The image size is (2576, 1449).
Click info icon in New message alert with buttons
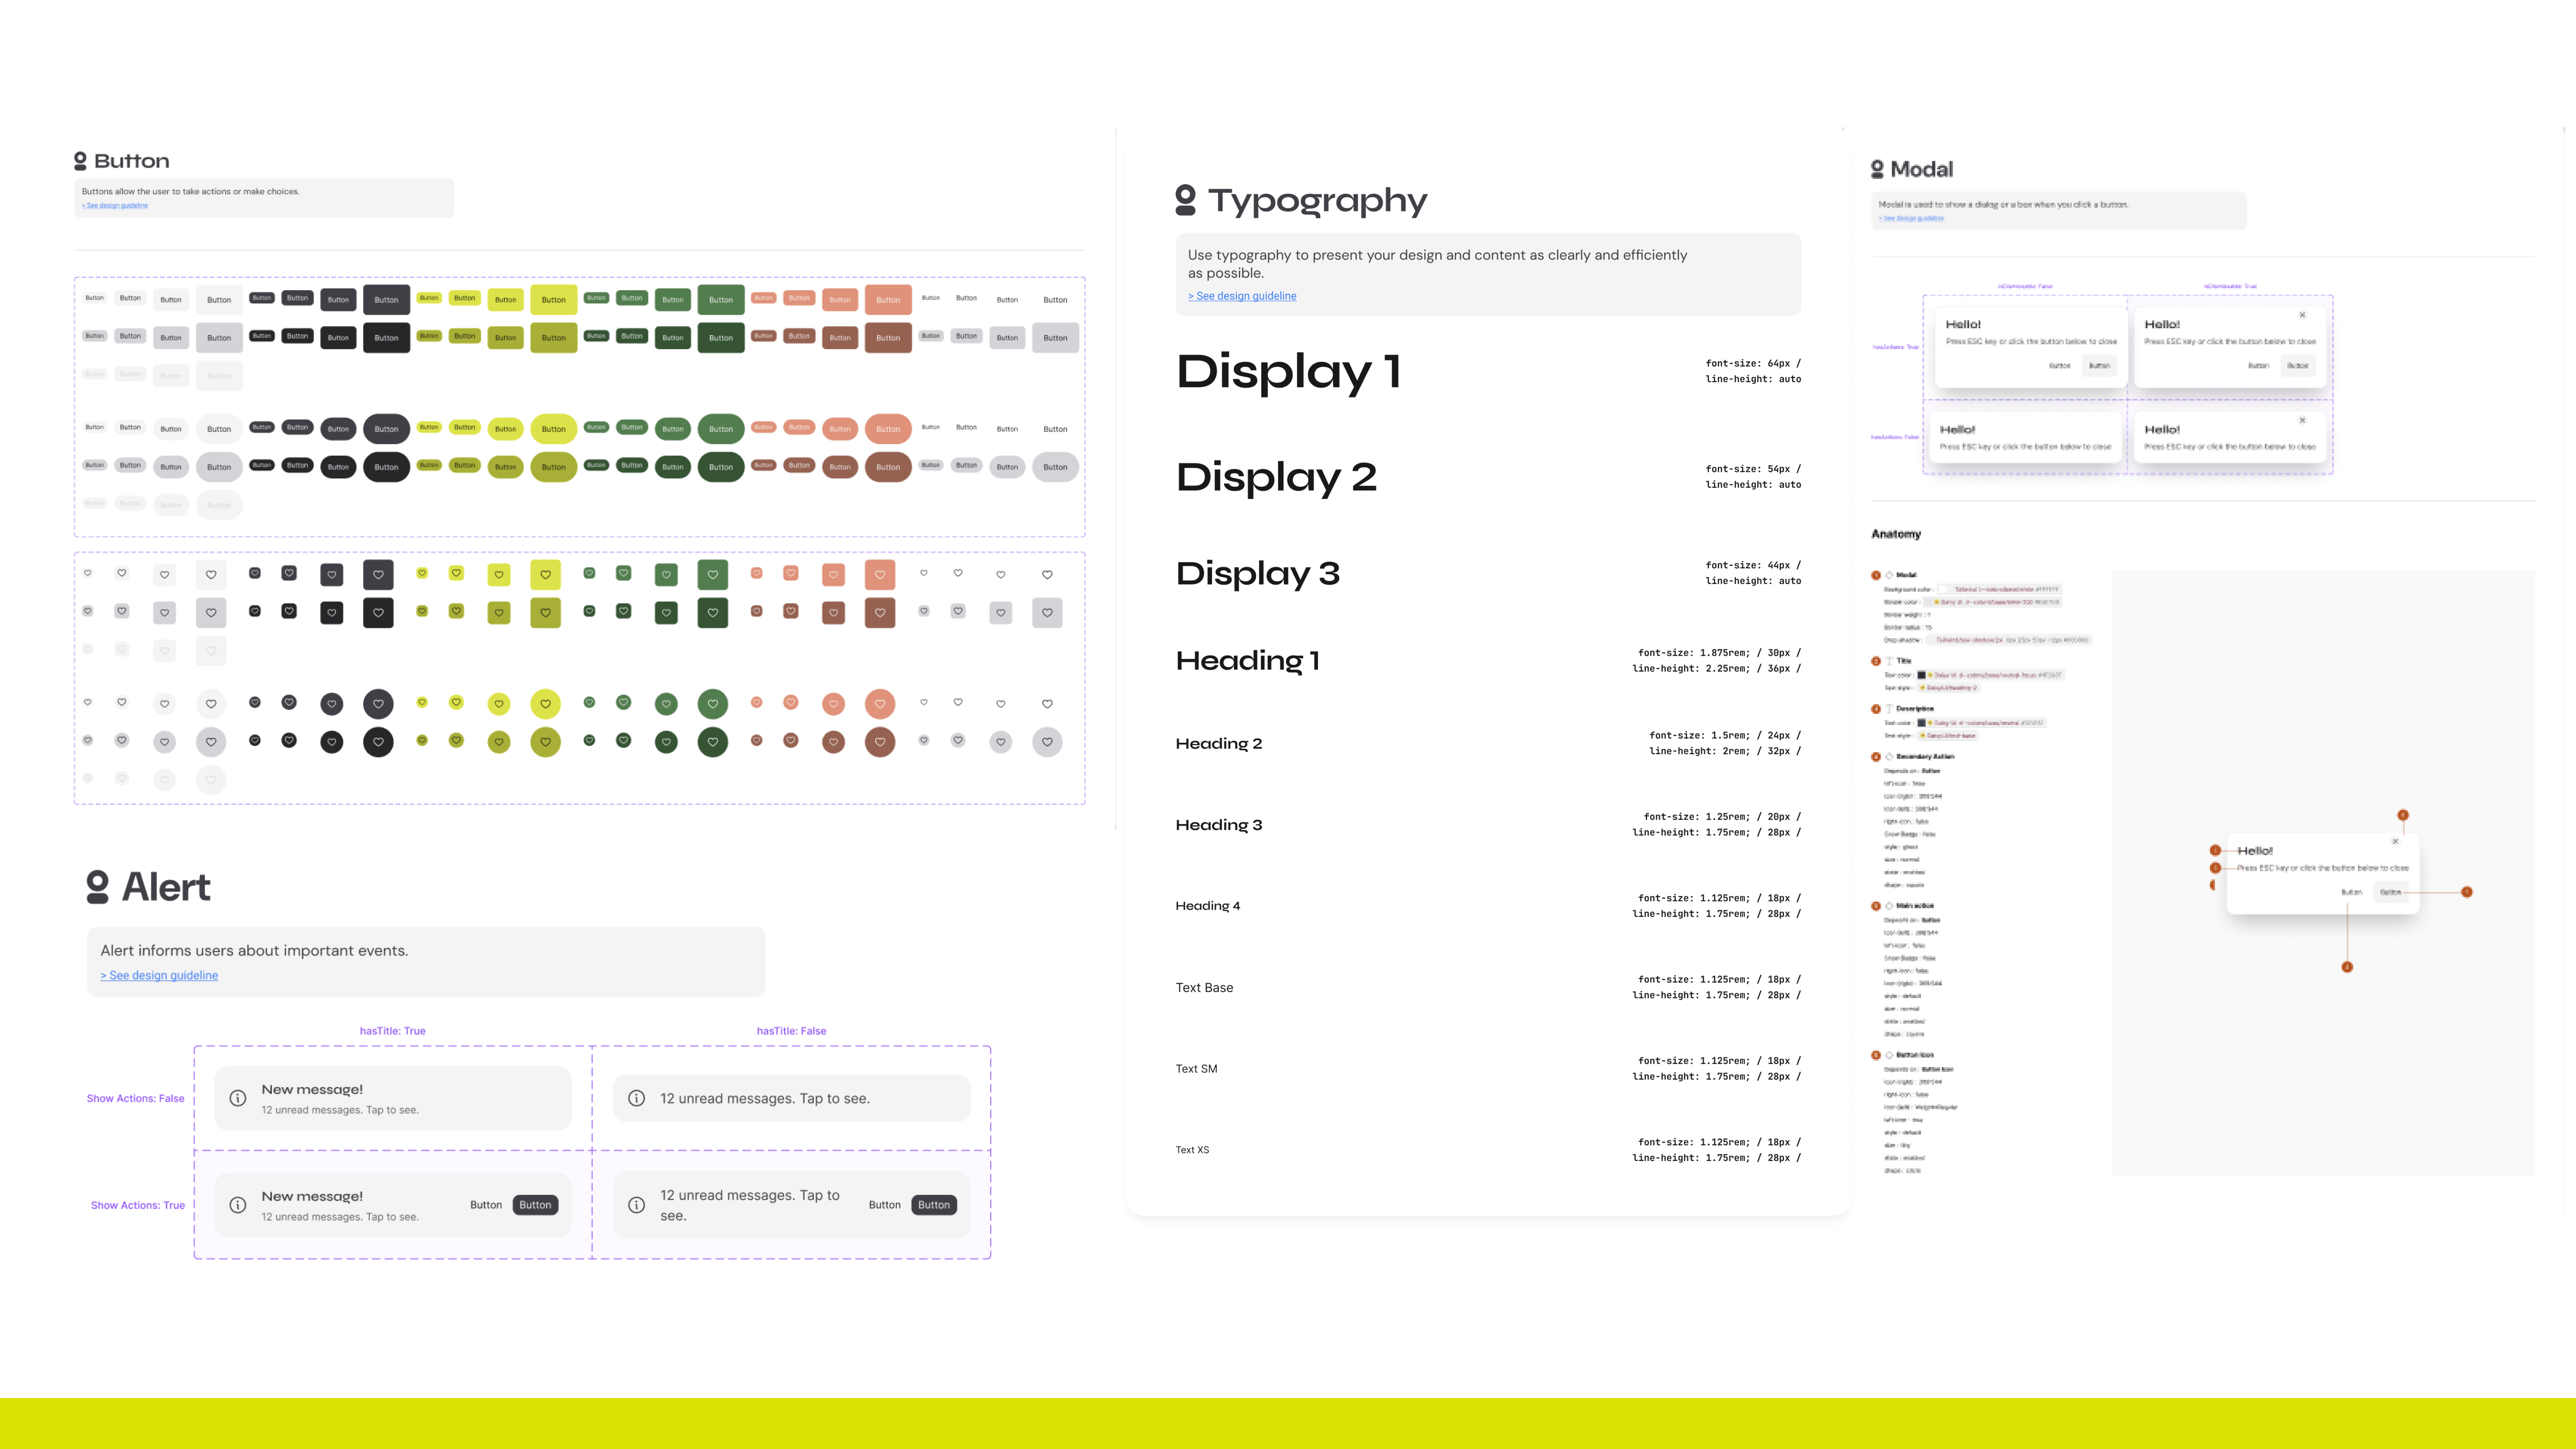[x=238, y=1205]
